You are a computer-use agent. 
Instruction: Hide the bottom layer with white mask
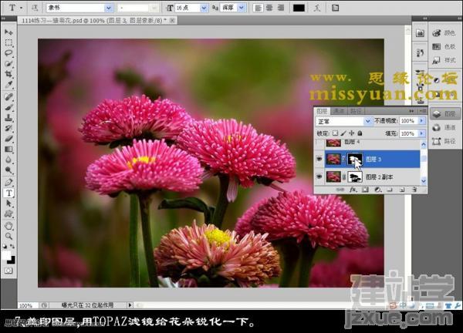(x=319, y=177)
